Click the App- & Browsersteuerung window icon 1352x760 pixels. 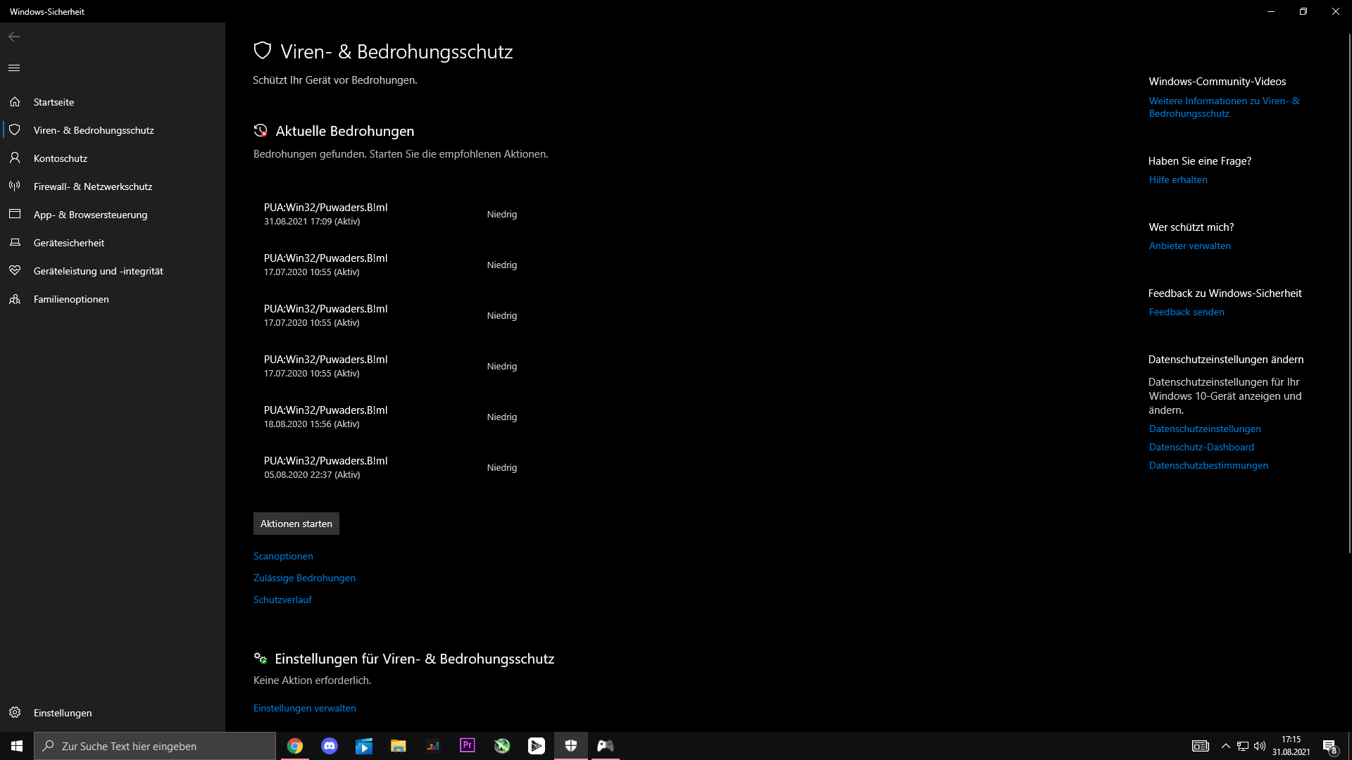[x=15, y=215]
